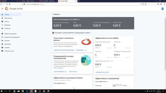Viewport: 166px width, 93px height.
Task: Expand Самые эффективные dropdown in рекламных блоков card
Action: tap(60, 83)
